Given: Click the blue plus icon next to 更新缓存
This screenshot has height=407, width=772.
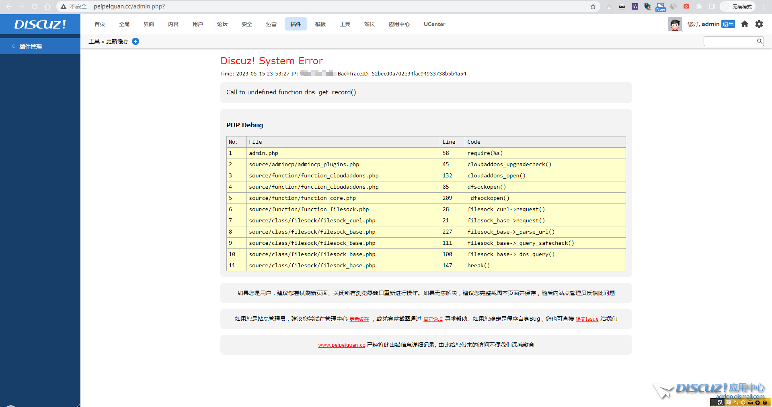Looking at the screenshot, I should 136,41.
